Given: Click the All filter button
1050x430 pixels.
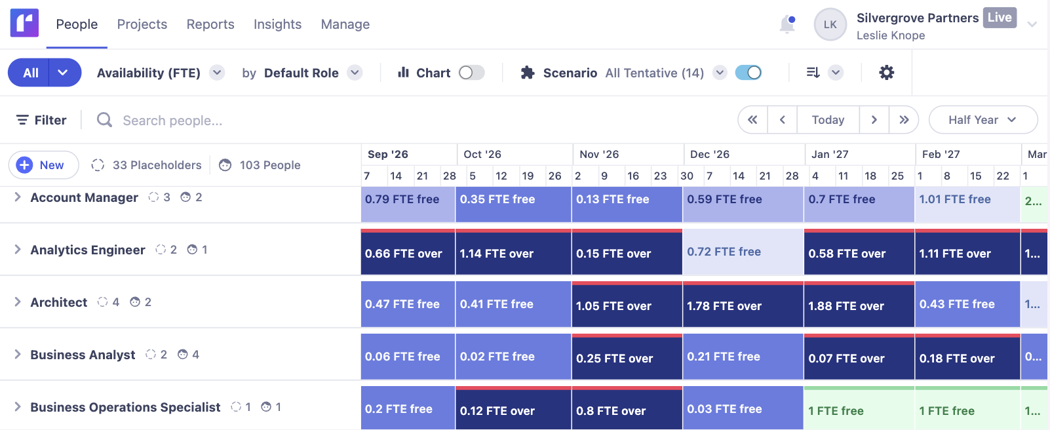Looking at the screenshot, I should (30, 73).
